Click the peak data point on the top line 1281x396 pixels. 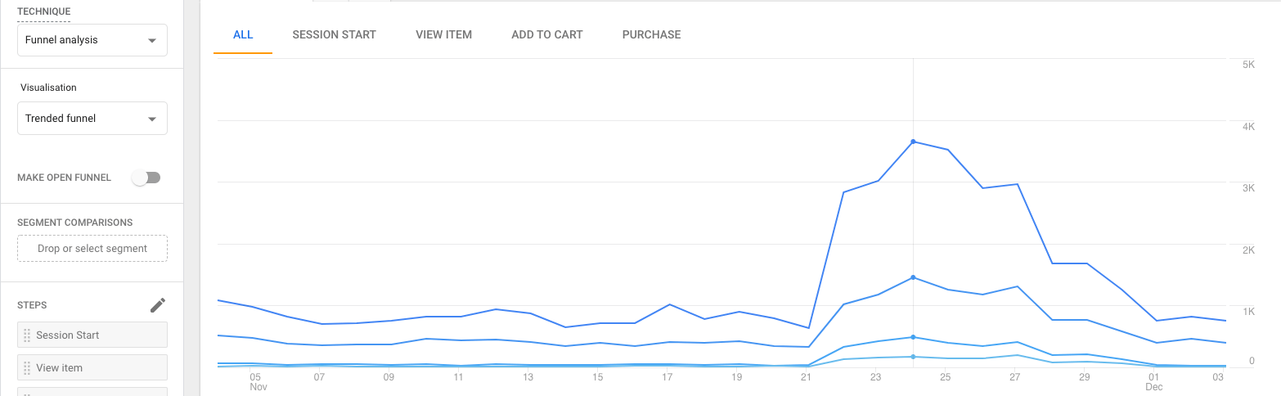(913, 142)
